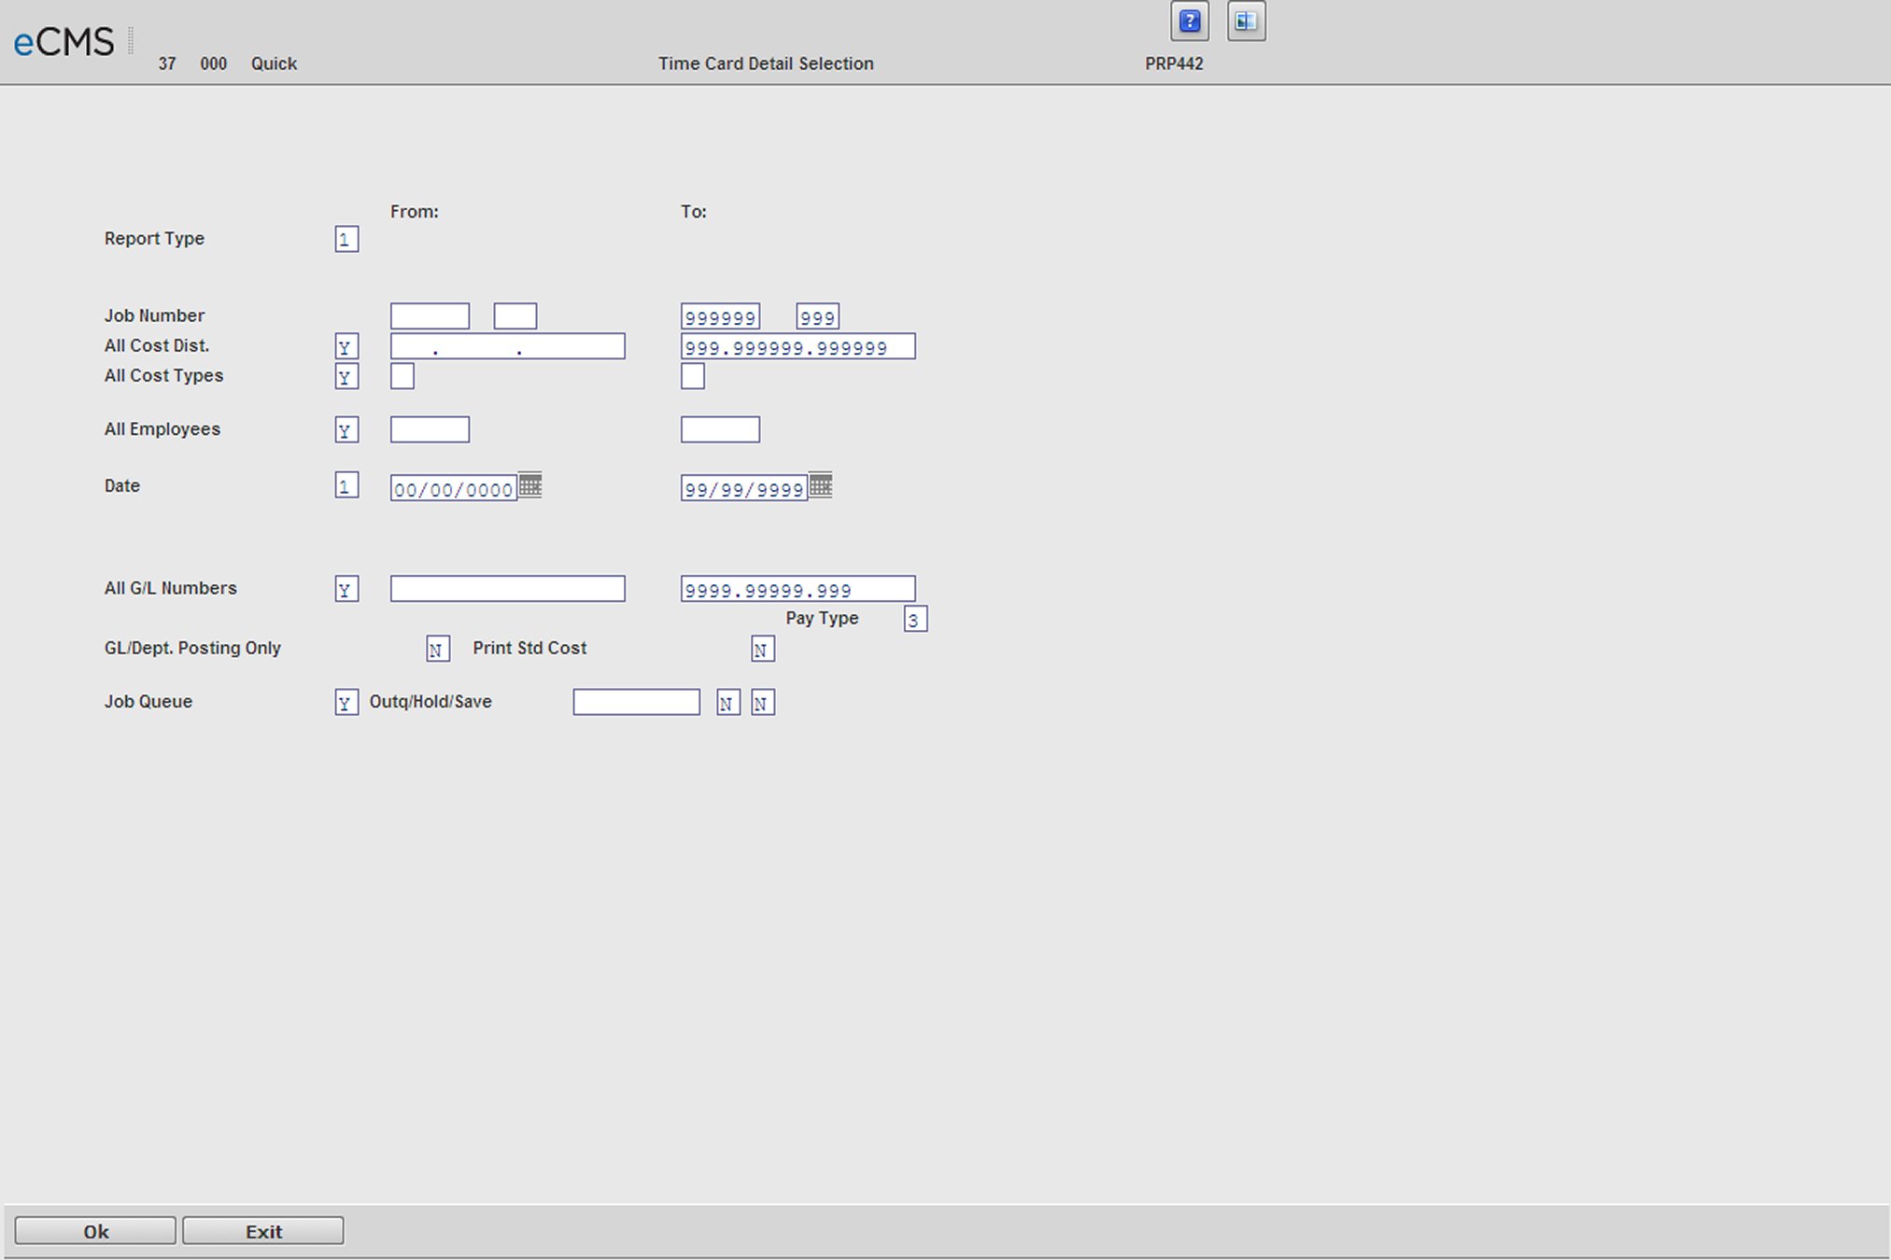Focus the Outq name field
1891x1260 pixels.
(x=637, y=702)
